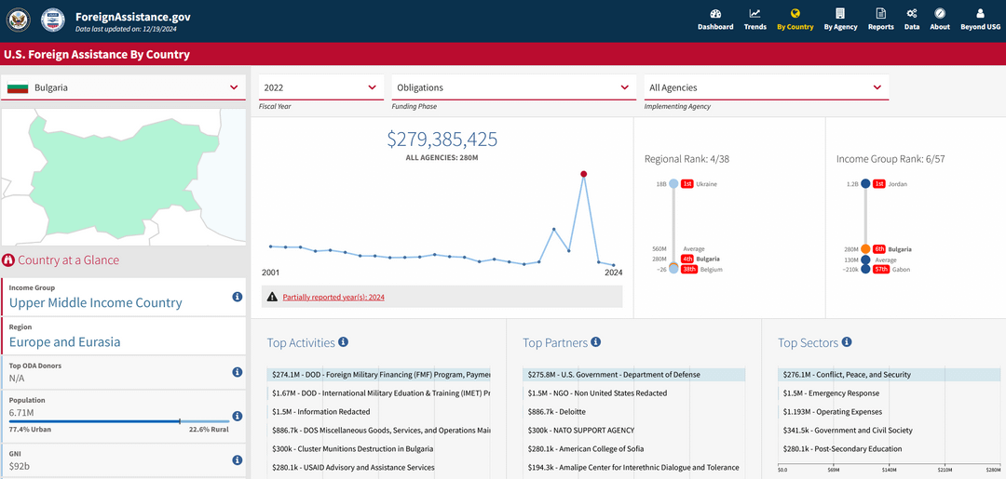
Task: Open the Trends chart icon
Action: [755, 13]
